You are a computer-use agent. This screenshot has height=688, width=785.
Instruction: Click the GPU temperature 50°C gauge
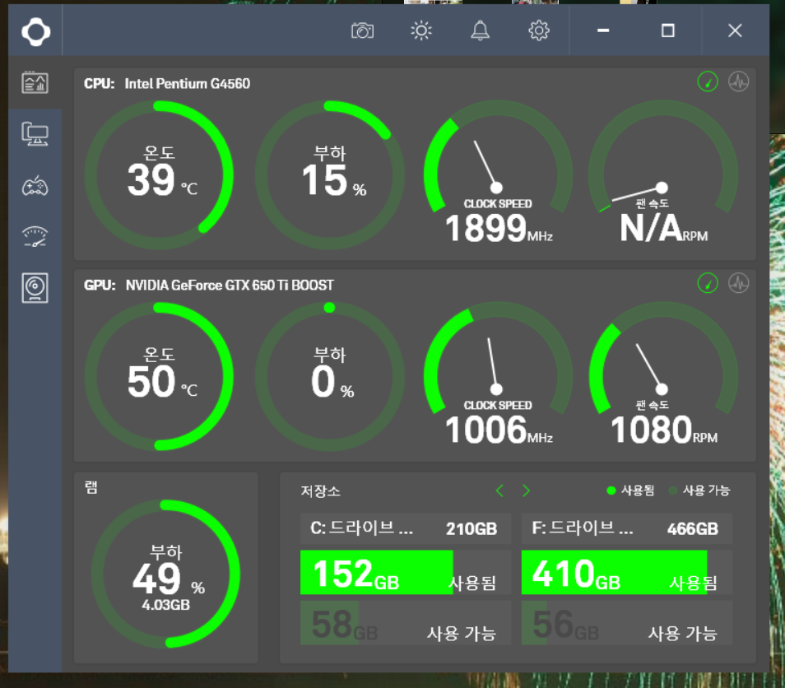pos(159,377)
